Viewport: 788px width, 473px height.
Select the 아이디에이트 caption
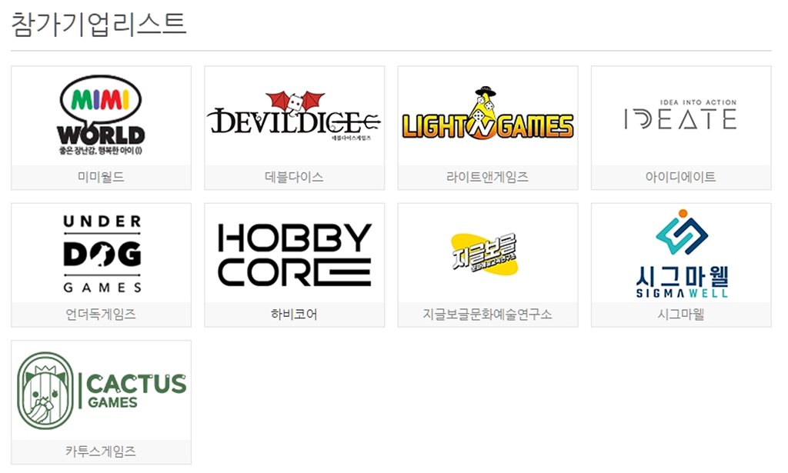point(681,177)
